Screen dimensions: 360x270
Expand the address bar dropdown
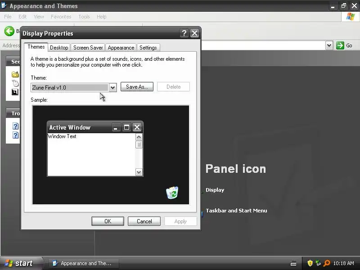(329, 45)
